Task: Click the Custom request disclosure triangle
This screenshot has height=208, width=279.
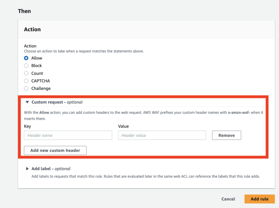Action: 27,102
